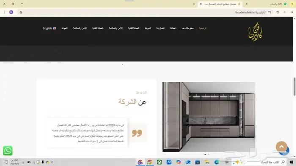296x166 pixels.
Task: Open the blue slash-logo app on taskbar
Action: click(169, 162)
